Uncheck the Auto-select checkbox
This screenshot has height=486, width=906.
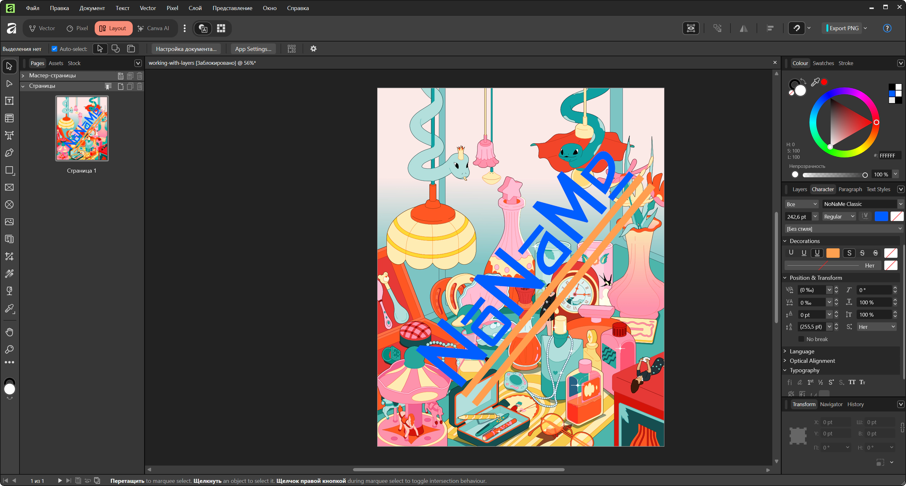(x=54, y=49)
